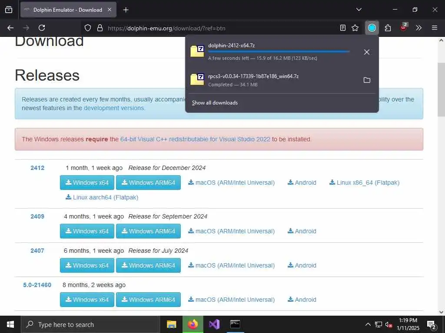Bookmark this page with the star icon
This screenshot has height=333, width=445.
[355, 28]
